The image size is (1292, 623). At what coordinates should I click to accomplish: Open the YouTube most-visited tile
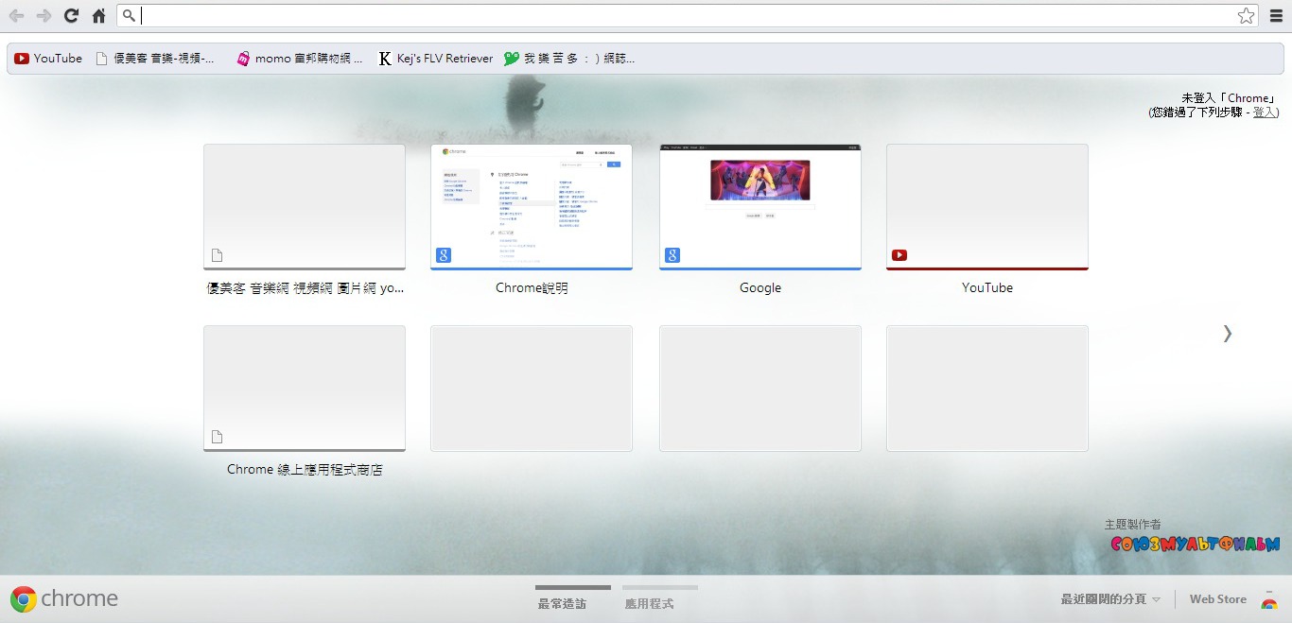[987, 207]
